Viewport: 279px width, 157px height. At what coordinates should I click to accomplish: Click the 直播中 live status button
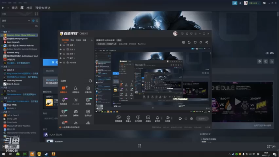click(x=202, y=119)
